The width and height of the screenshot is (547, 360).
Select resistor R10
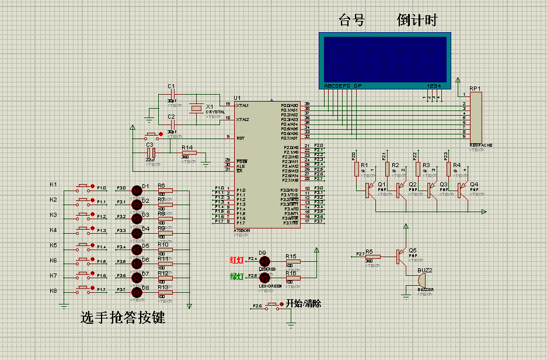(x=165, y=250)
